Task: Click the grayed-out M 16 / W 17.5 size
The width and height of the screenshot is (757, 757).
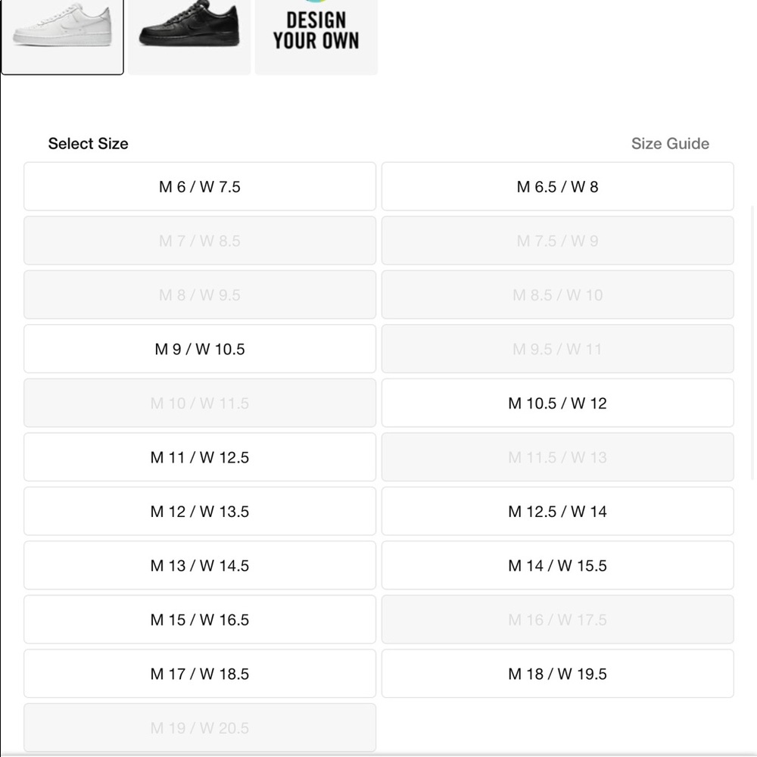Action: coord(557,619)
